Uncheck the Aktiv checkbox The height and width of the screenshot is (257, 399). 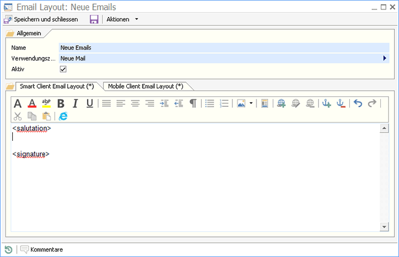point(63,69)
